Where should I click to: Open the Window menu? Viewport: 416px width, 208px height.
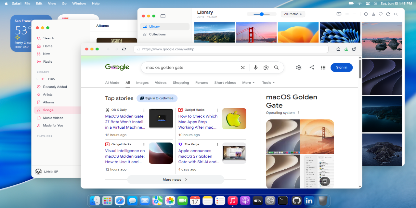point(79,3)
